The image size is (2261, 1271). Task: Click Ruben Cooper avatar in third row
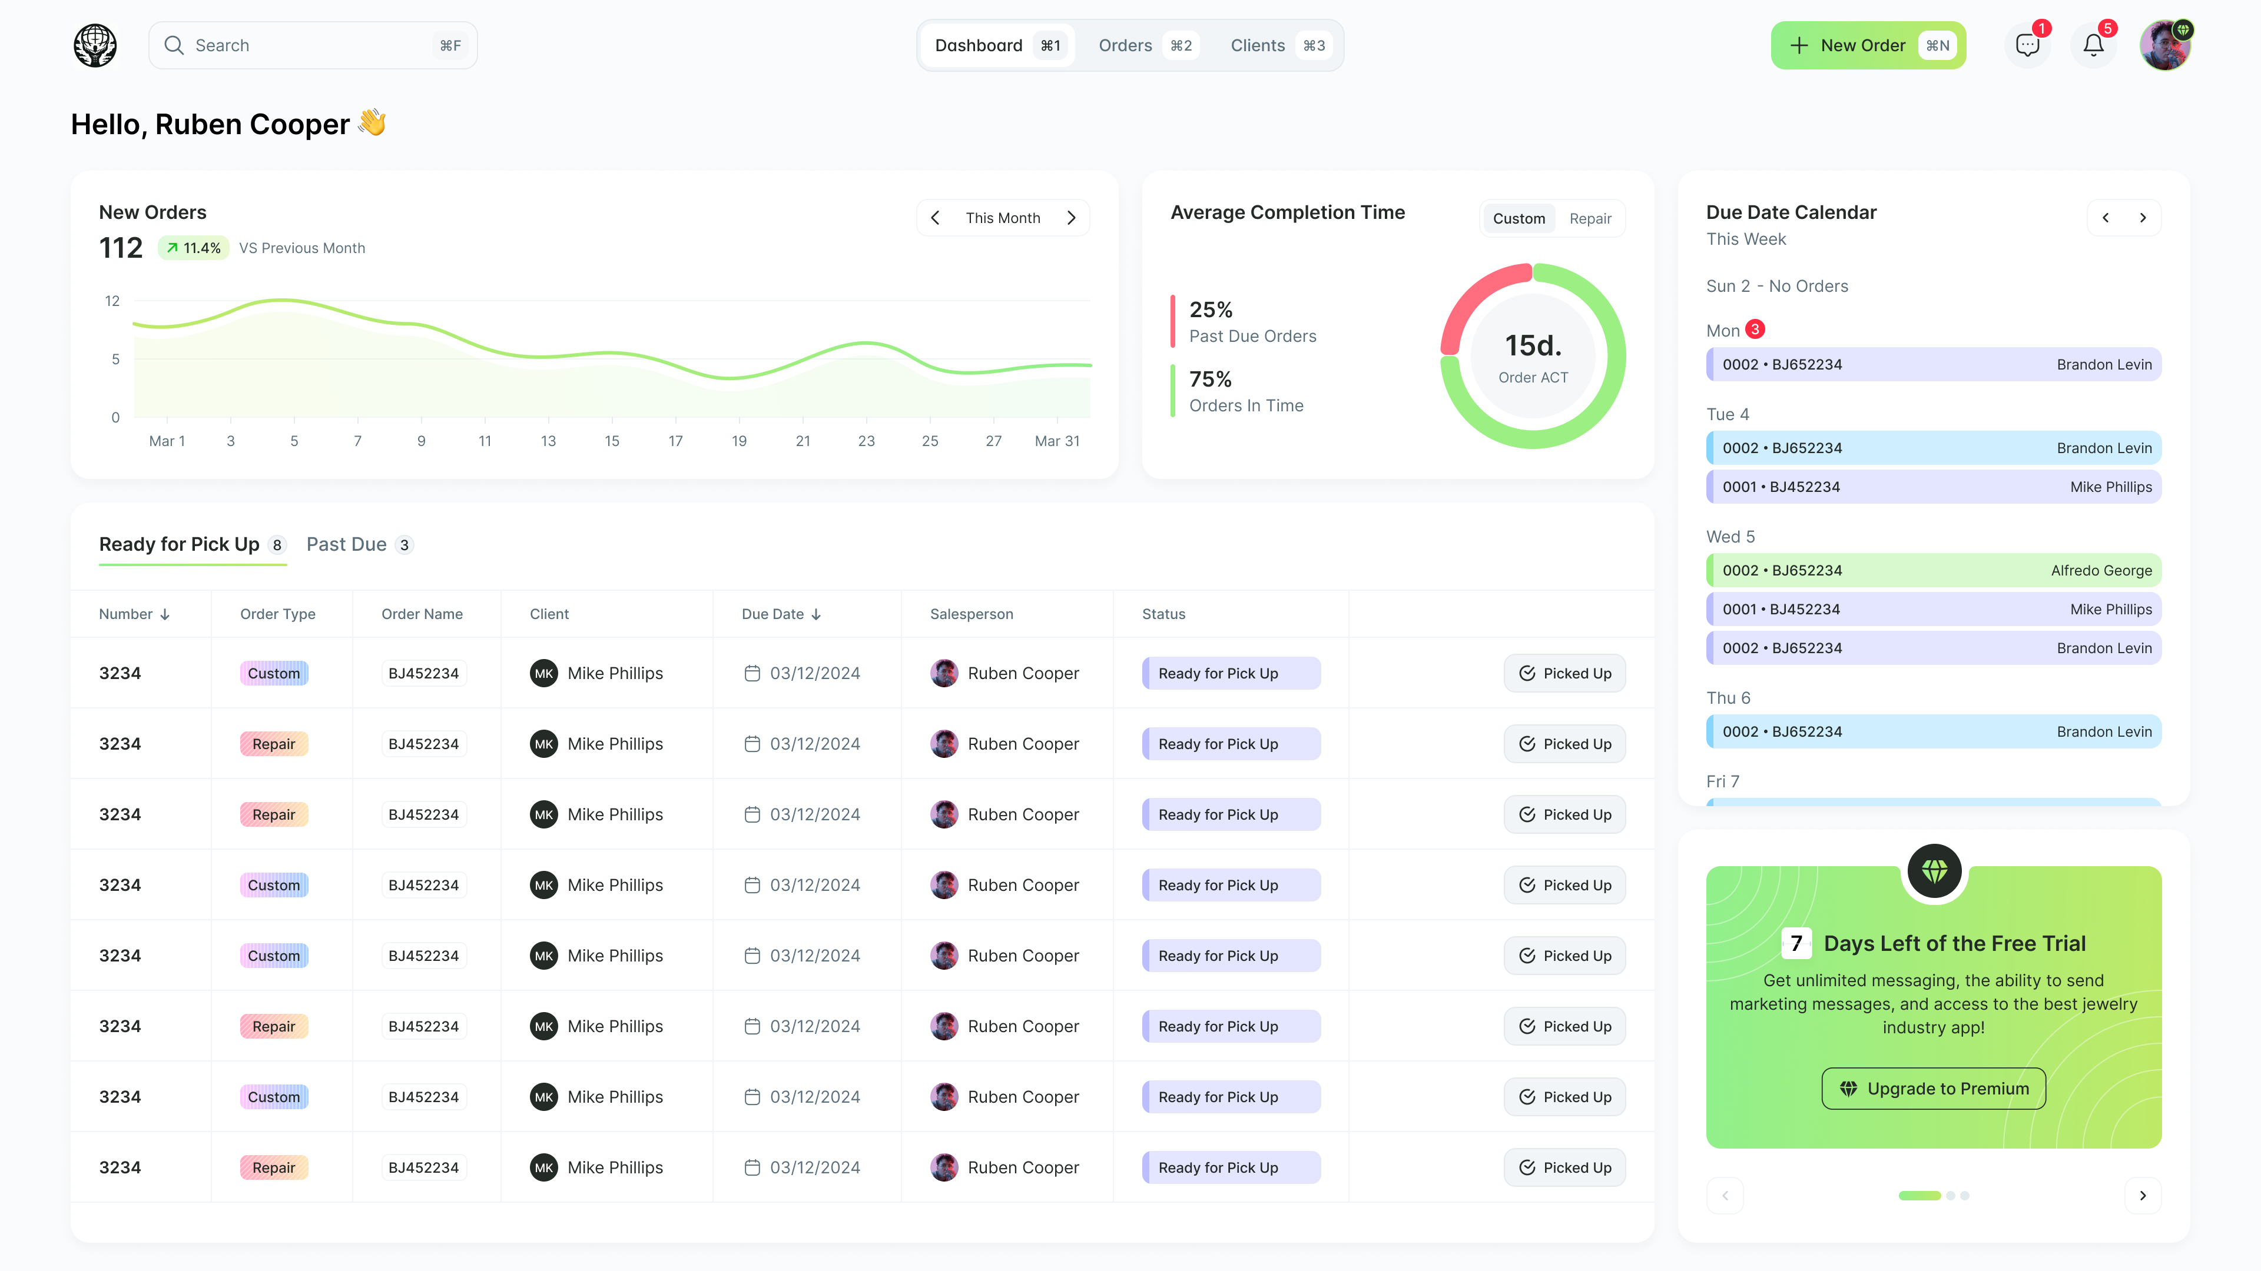pos(943,814)
